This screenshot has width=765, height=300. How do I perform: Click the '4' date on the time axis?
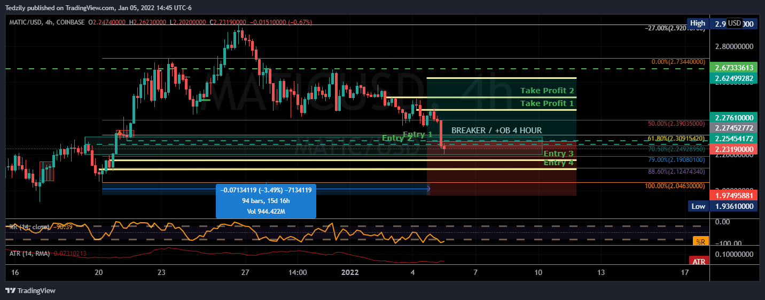[413, 272]
